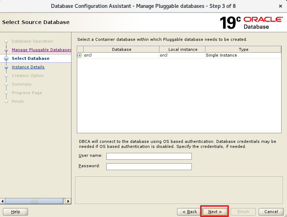
Task: Cancel the configuration wizard
Action: 271,212
